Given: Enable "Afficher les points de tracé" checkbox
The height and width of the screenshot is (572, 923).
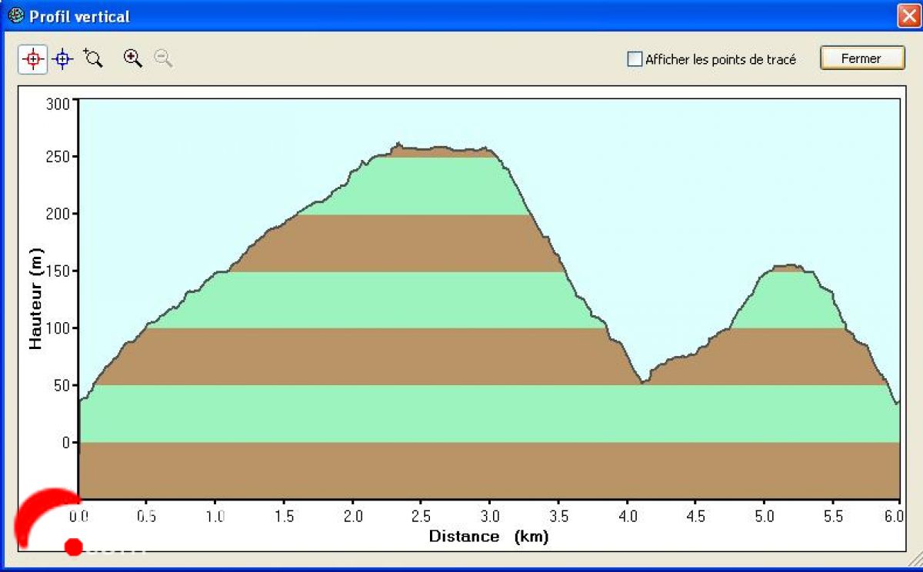Looking at the screenshot, I should (635, 59).
